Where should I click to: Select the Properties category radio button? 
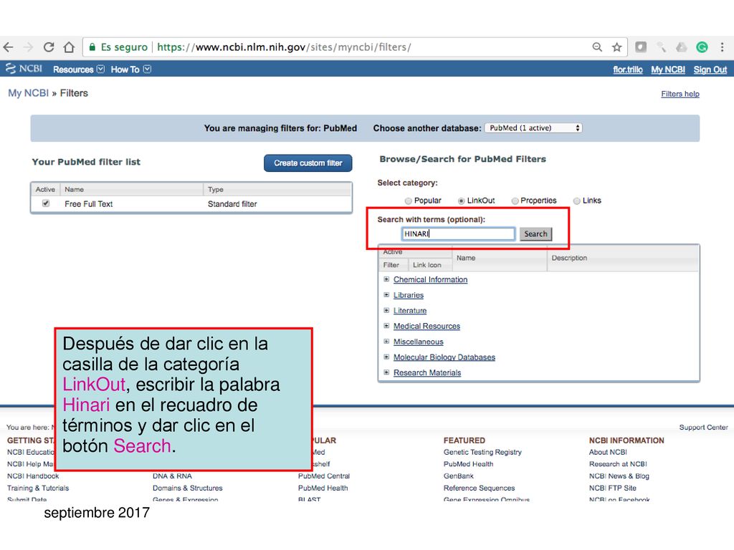pos(515,201)
